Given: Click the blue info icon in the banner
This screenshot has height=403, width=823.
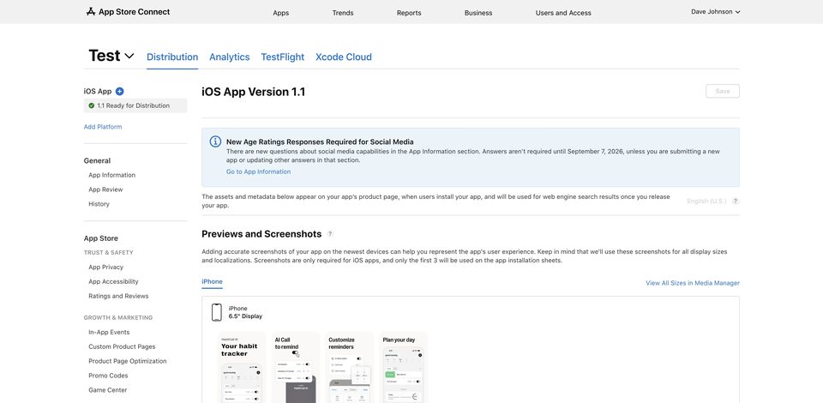Looking at the screenshot, I should point(215,141).
